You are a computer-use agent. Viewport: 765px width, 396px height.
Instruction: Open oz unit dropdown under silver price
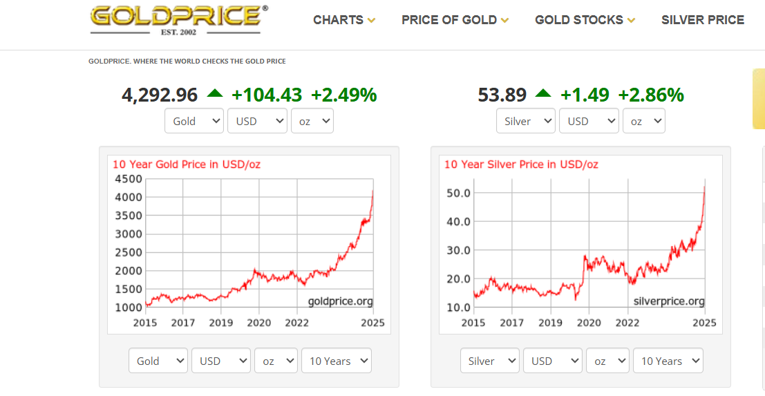point(644,121)
